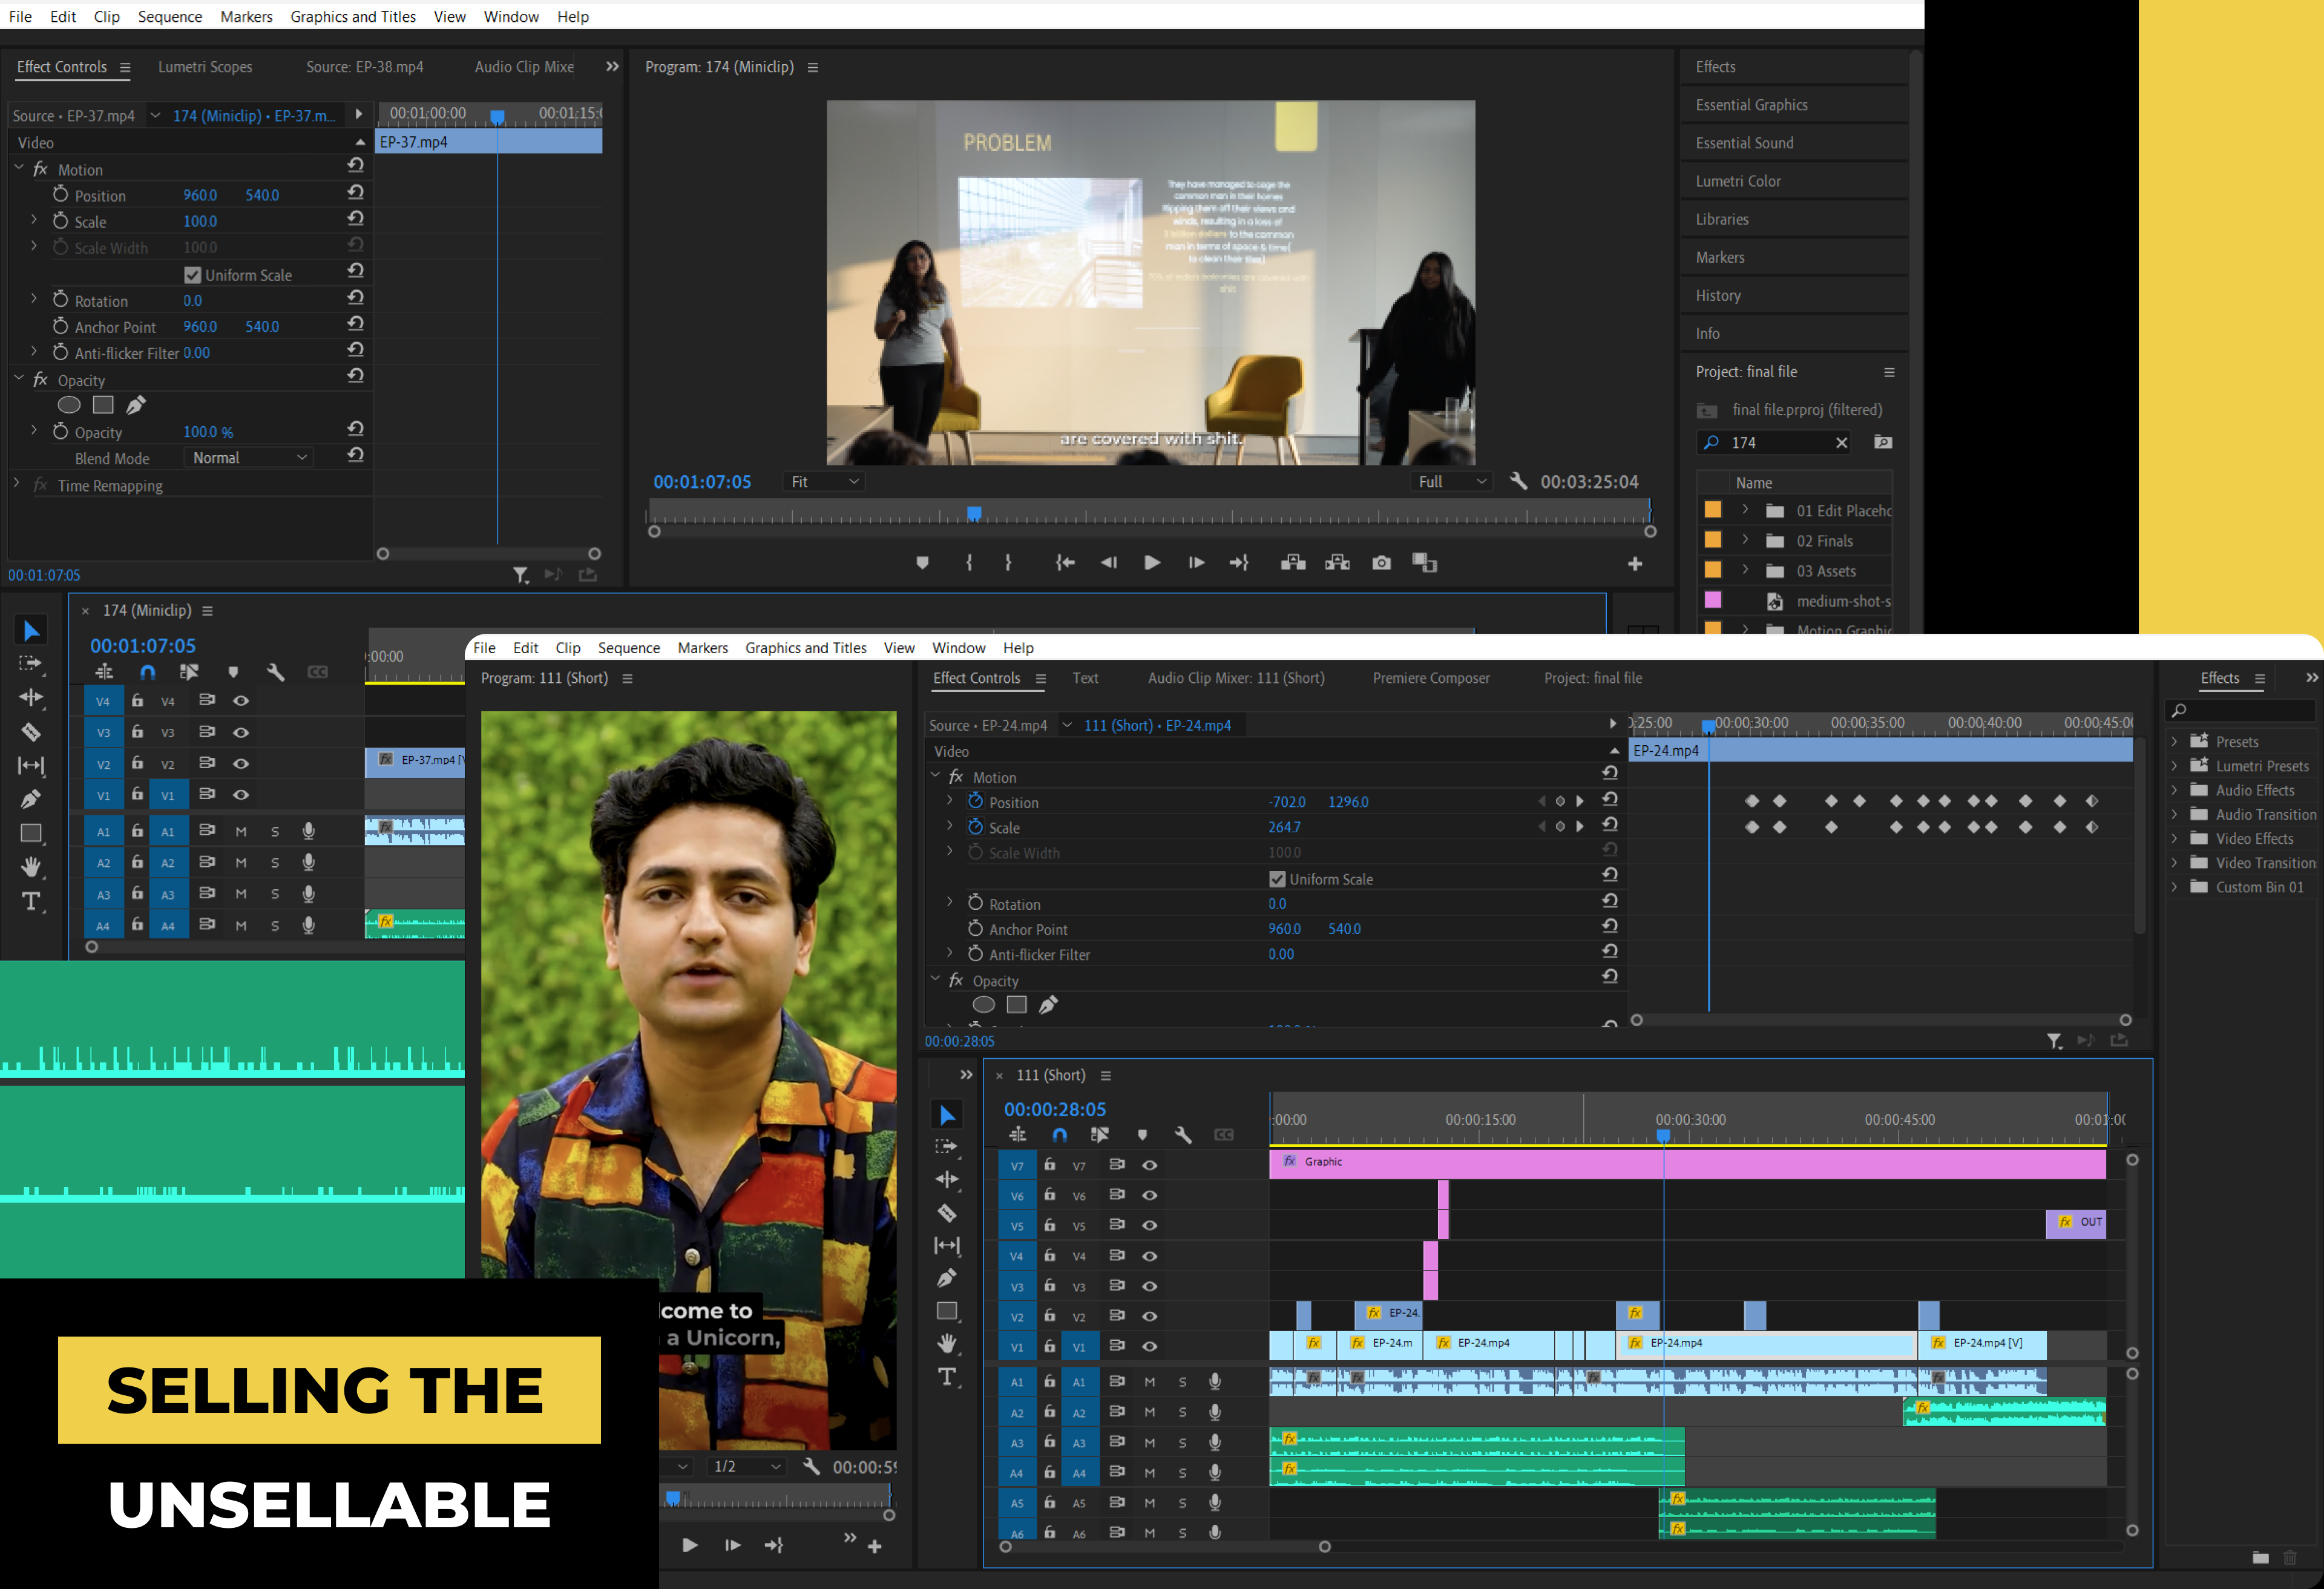Click Button Editor plus in Program 174 monitor
Image resolution: width=2324 pixels, height=1589 pixels.
coord(1635,564)
